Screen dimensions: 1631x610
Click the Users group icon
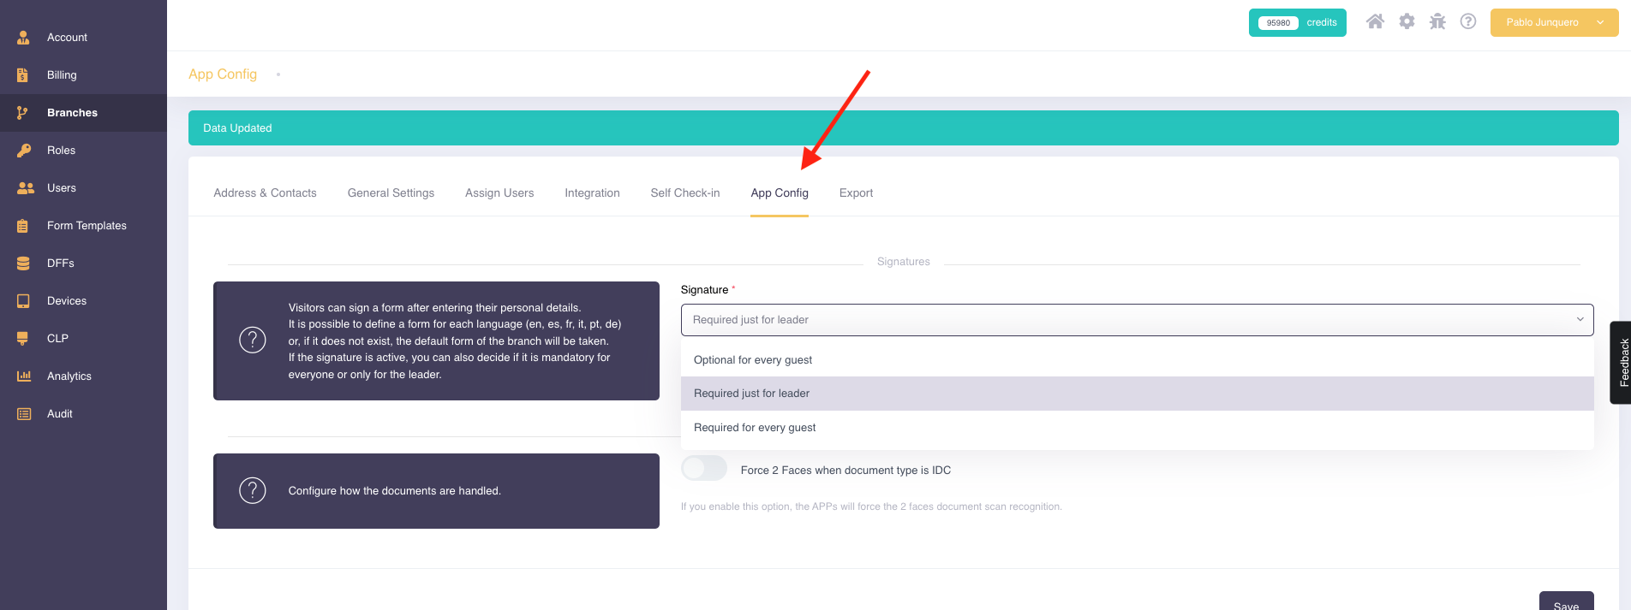pos(26,188)
